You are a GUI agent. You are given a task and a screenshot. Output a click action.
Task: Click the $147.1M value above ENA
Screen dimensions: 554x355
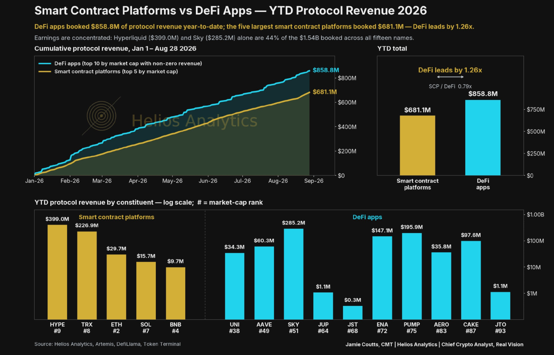tap(382, 231)
